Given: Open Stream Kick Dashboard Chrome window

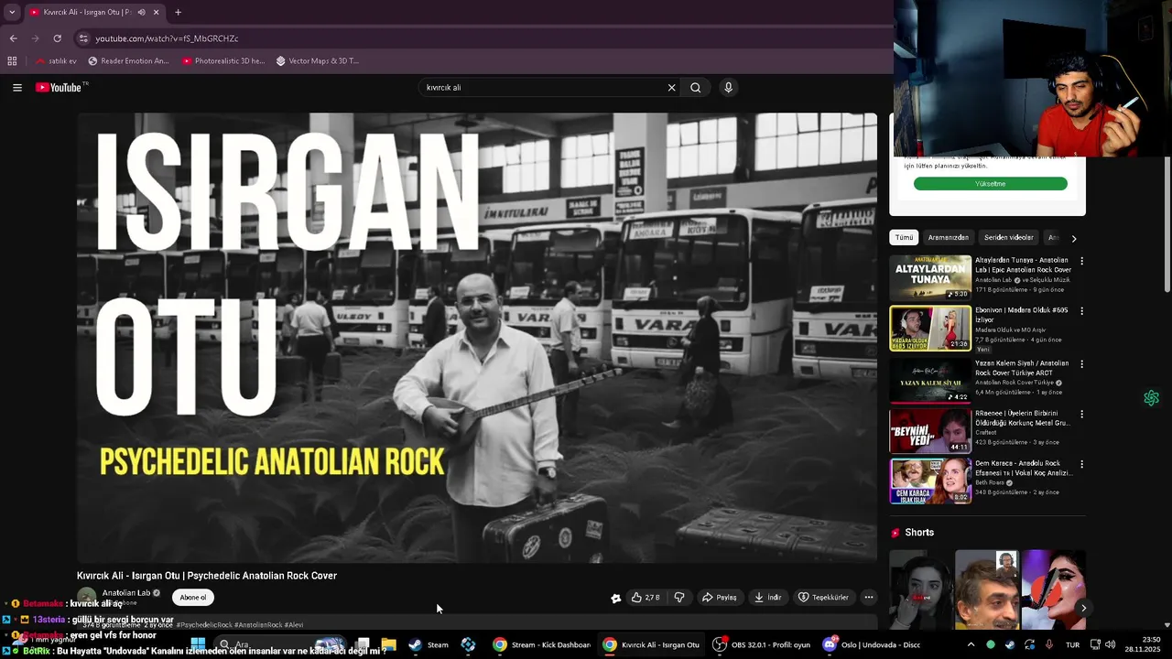Looking at the screenshot, I should pyautogui.click(x=542, y=645).
